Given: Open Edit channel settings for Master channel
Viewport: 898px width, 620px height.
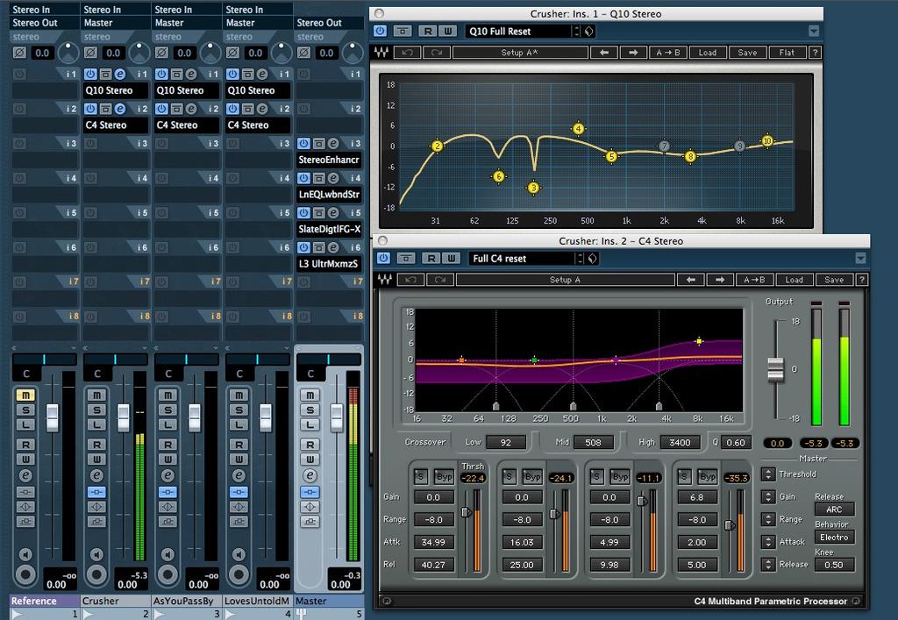Looking at the screenshot, I should [x=310, y=475].
